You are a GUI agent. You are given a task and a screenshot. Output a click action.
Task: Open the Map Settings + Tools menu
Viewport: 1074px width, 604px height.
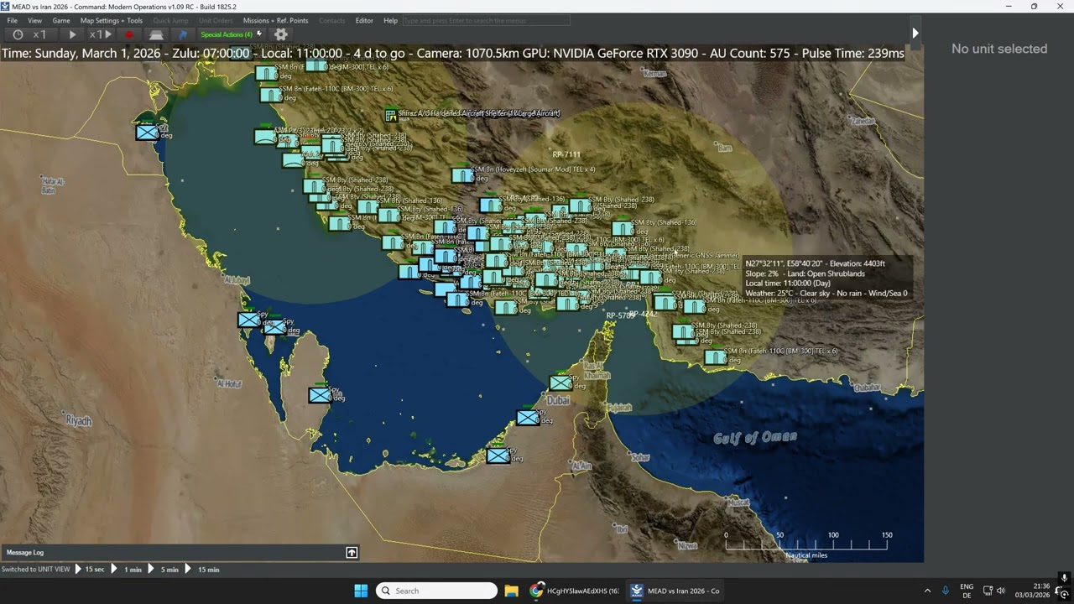point(112,20)
